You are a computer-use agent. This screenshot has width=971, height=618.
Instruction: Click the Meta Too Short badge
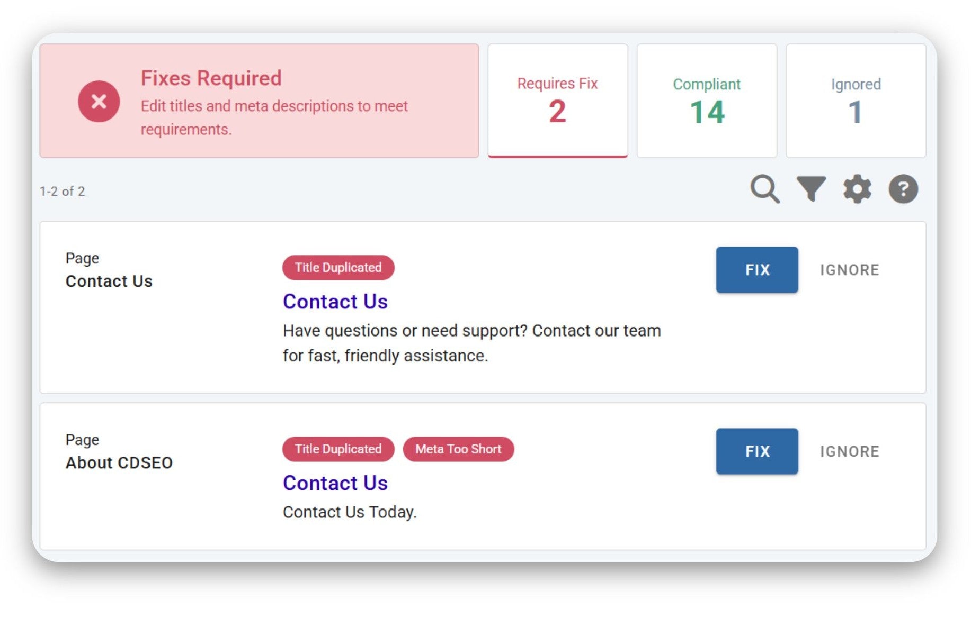pyautogui.click(x=458, y=449)
